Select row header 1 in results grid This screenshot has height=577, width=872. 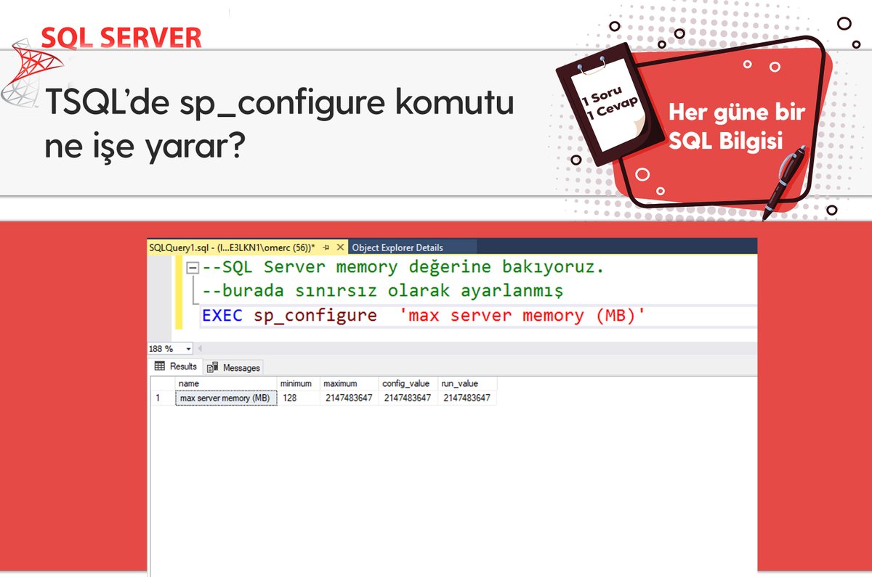point(163,398)
